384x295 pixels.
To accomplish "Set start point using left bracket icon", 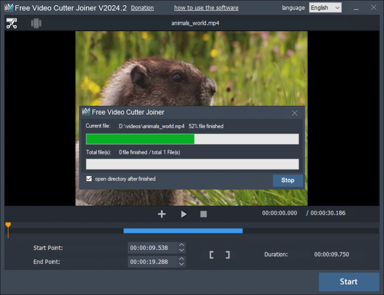I will (212, 254).
